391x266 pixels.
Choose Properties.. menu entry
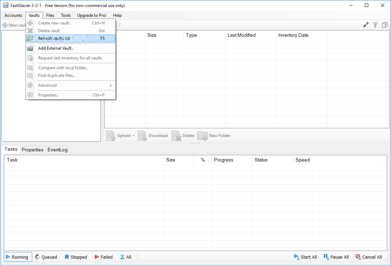71,95
